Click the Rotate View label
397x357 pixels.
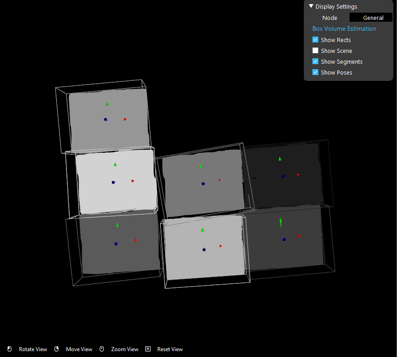(33, 349)
